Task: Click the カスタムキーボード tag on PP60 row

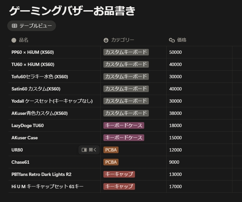Action: 126,52
